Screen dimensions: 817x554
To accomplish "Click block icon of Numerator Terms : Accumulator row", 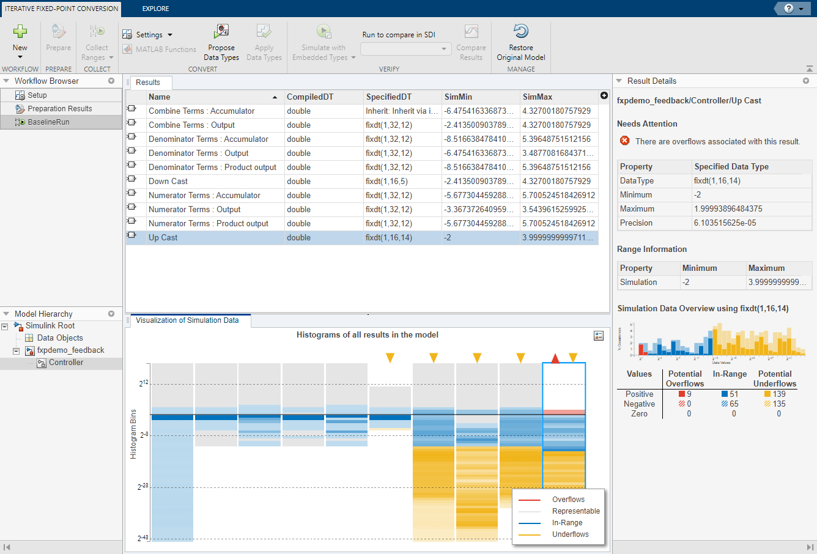I will (131, 193).
